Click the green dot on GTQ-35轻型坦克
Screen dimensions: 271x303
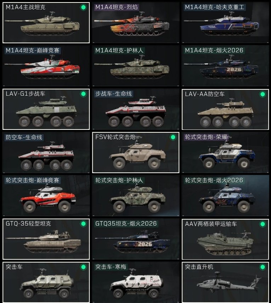(x=83, y=224)
